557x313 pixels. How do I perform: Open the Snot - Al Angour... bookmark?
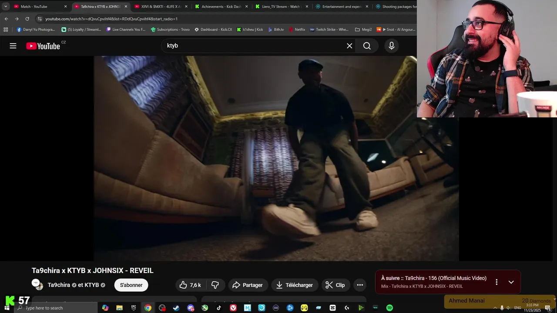(x=396, y=30)
